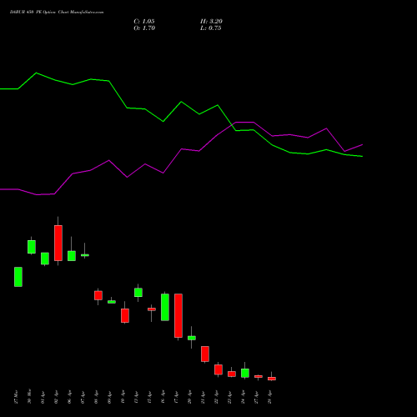Viewport: 417px width, 417px height.
Task: Select the red candlestick for 21 Apr
Action: click(x=205, y=354)
